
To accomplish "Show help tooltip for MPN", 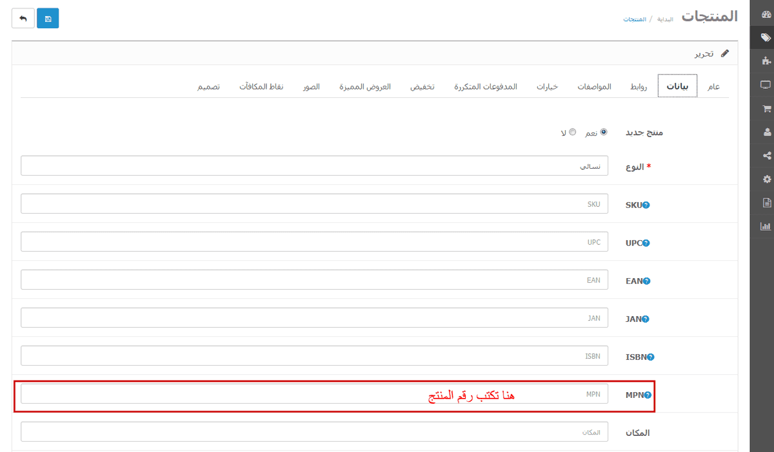I will (648, 395).
